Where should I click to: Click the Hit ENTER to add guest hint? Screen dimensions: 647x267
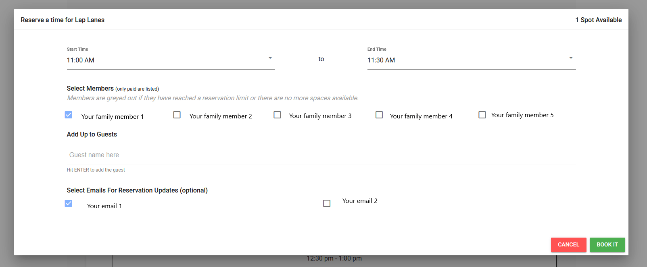tap(96, 170)
